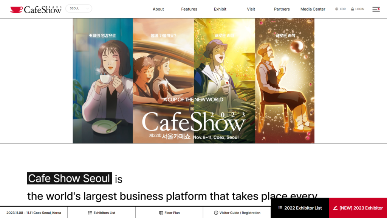Open the SEOUL city dropdown
Viewport: 387px width, 218px height.
(79, 8)
